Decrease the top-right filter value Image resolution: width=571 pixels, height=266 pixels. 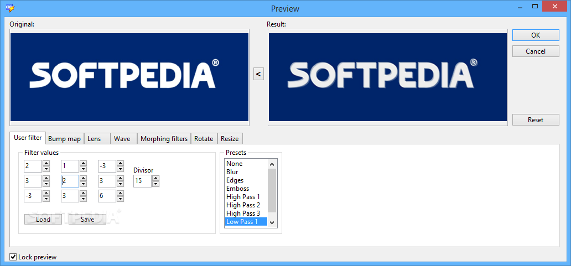coord(120,169)
